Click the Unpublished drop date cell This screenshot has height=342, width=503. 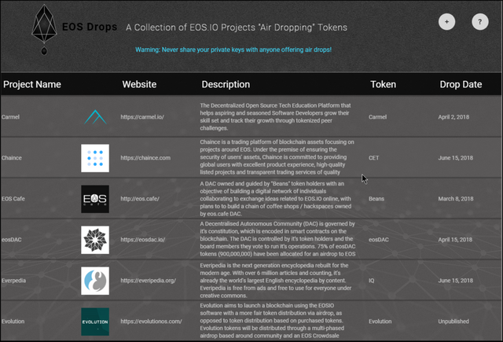[x=453, y=321]
